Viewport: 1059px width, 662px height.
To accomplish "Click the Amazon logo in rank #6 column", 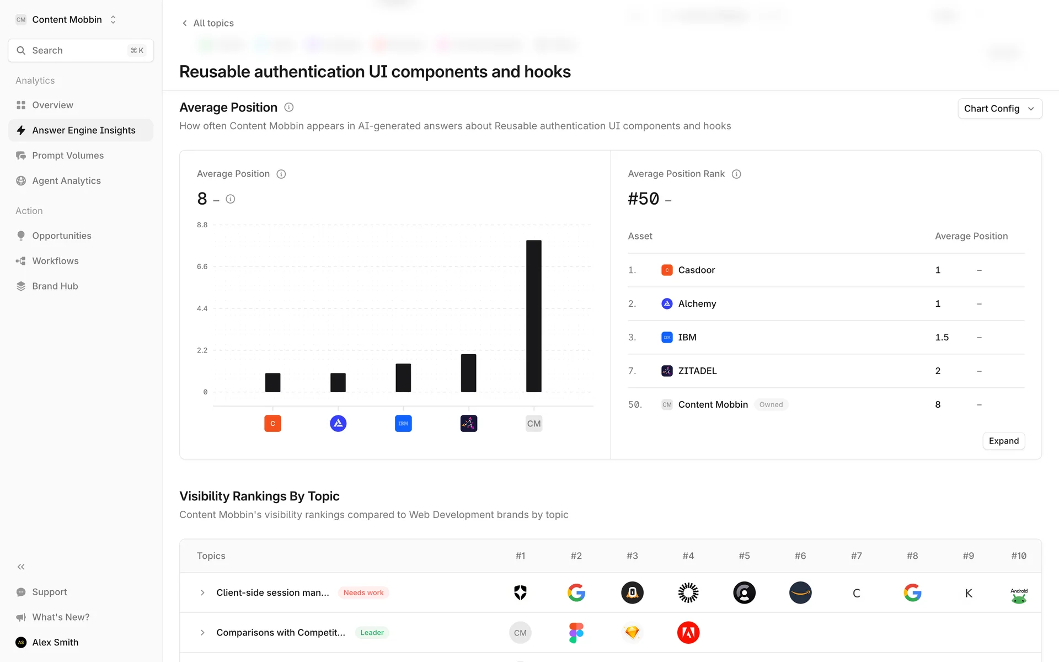I will (x=800, y=593).
